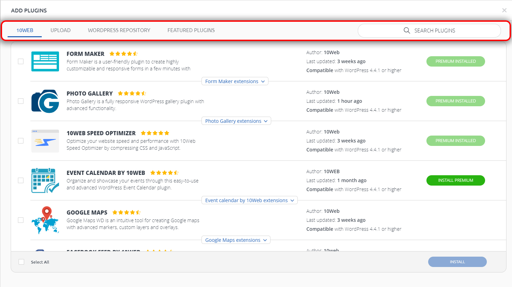Focus the Search Plugins field
Image resolution: width=512 pixels, height=287 pixels.
tap(429, 30)
